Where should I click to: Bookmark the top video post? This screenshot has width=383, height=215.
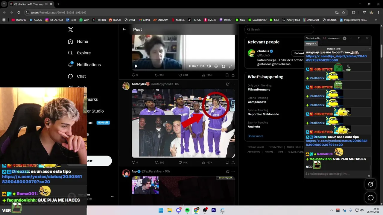pos(227,75)
